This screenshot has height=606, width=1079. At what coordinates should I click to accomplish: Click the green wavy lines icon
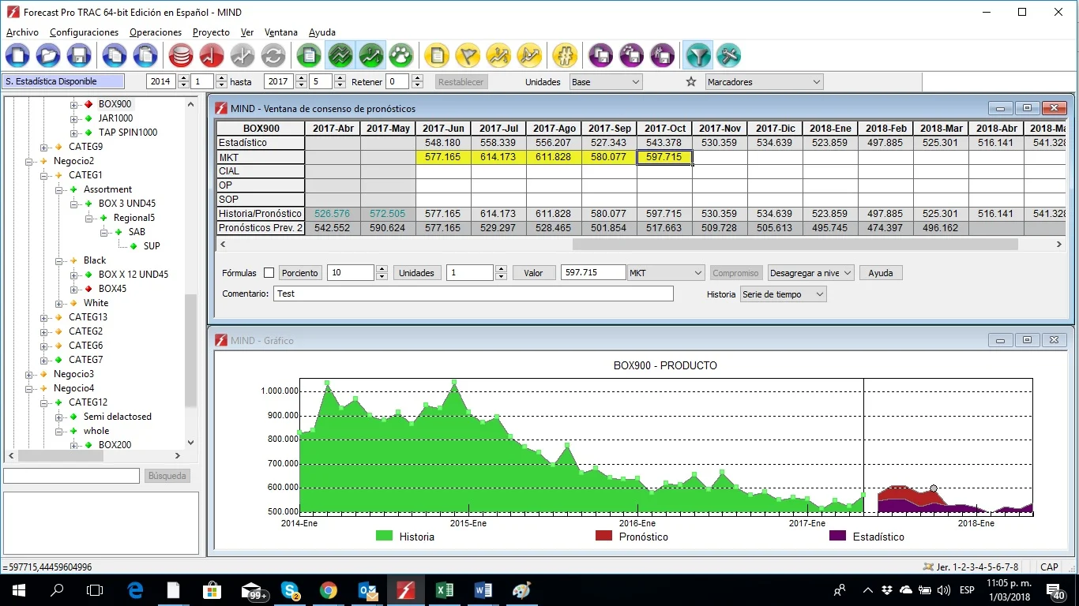click(x=340, y=56)
